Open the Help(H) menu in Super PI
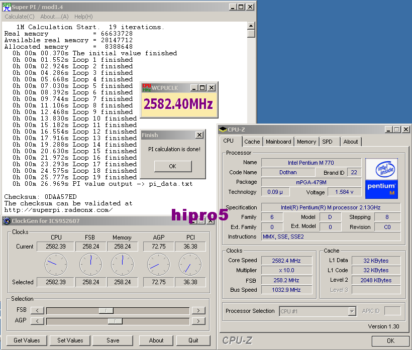Image resolution: width=412 pixels, height=350 pixels. click(83, 17)
